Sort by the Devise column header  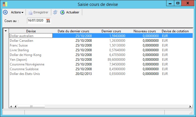(31, 31)
